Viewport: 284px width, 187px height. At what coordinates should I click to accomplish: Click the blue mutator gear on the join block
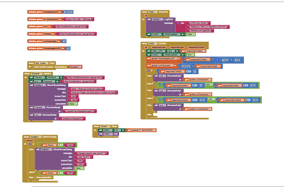[177, 23]
